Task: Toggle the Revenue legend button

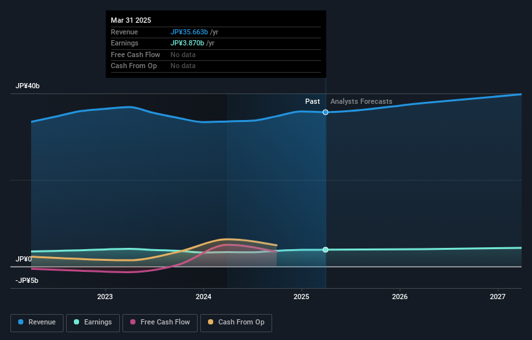Action: pyautogui.click(x=37, y=322)
